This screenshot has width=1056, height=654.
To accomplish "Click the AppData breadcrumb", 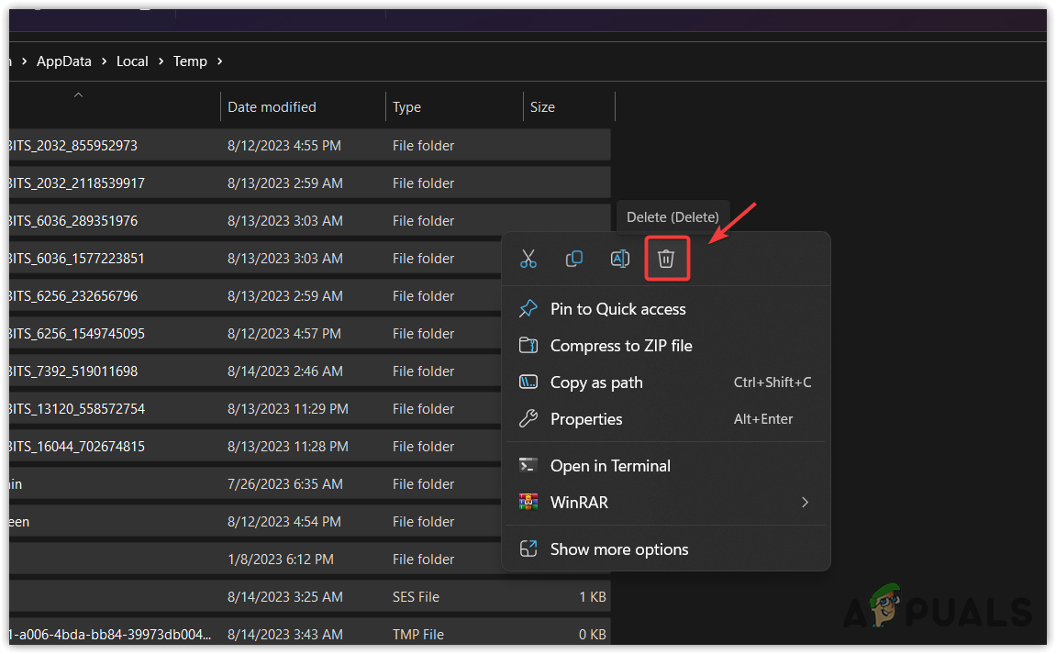I will click(x=64, y=61).
